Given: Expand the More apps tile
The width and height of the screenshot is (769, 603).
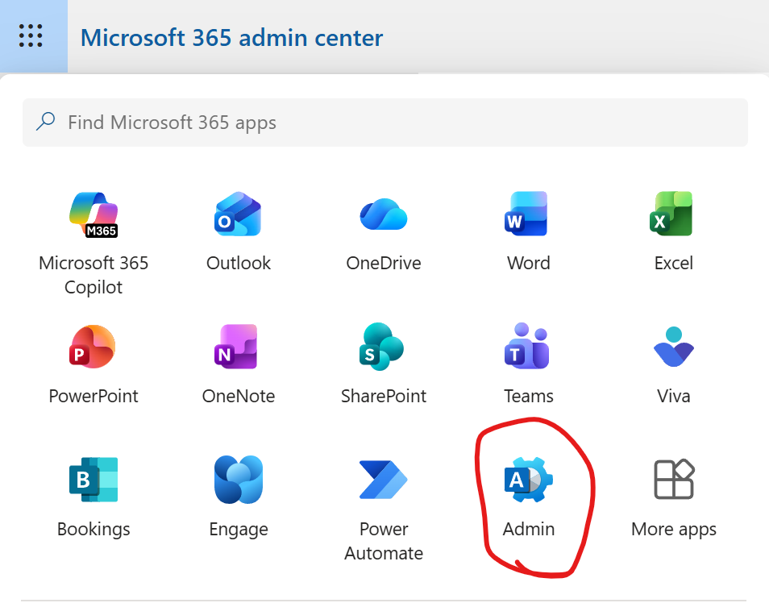Looking at the screenshot, I should (x=673, y=480).
